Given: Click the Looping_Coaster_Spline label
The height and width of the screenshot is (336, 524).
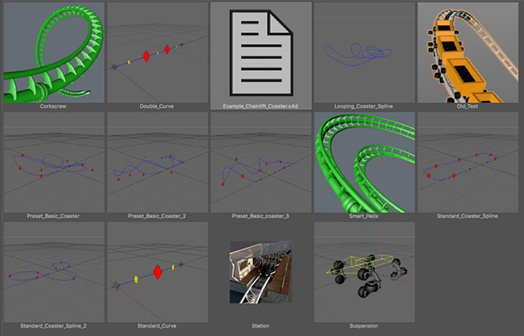Looking at the screenshot, I should click(x=364, y=107).
